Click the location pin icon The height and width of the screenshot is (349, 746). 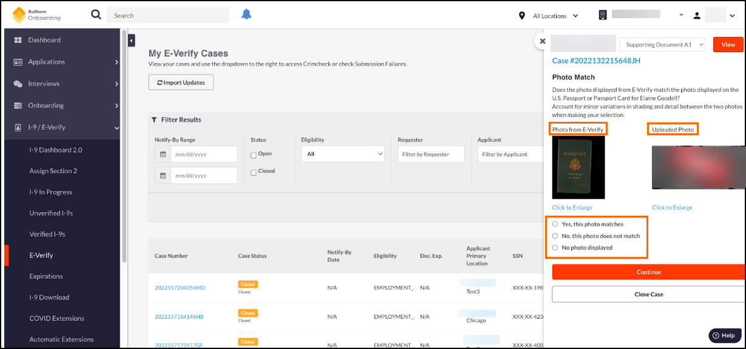coord(522,16)
